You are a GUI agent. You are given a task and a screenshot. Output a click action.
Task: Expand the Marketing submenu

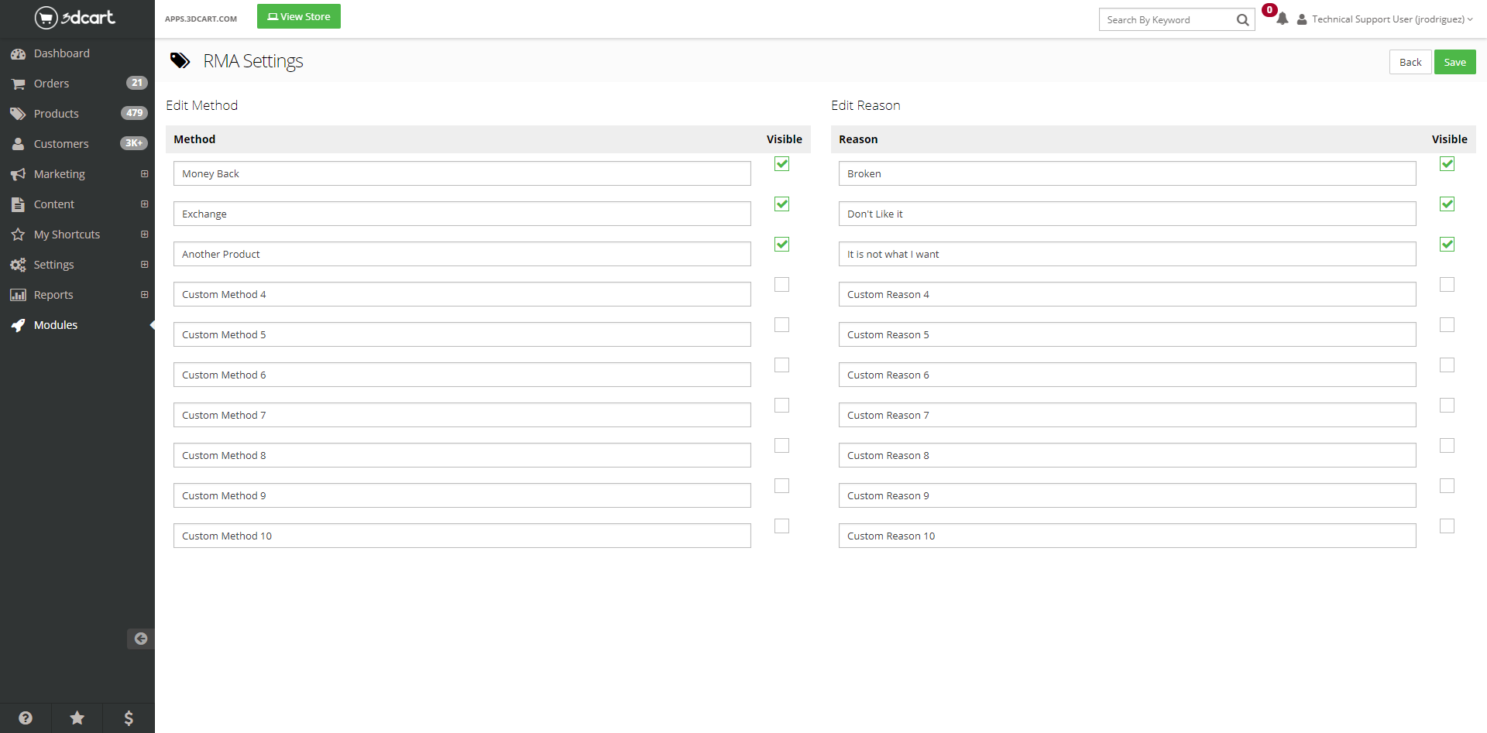click(144, 174)
